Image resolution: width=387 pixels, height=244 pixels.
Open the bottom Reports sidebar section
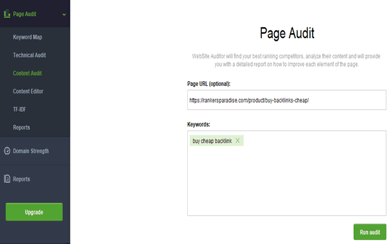[22, 179]
